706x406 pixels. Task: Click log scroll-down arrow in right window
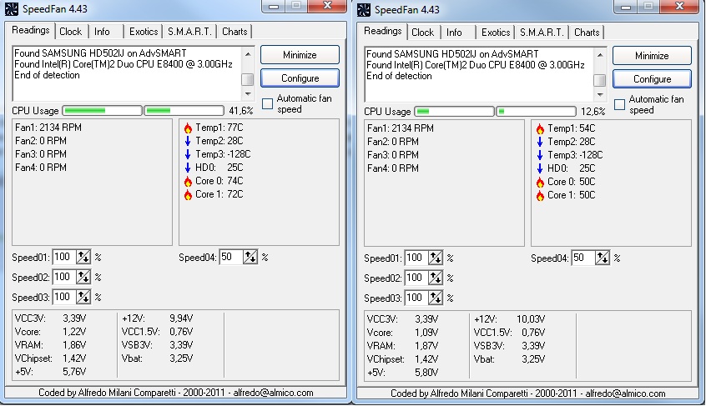[x=600, y=95]
